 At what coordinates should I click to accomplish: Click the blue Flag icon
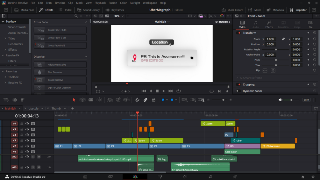pyautogui.click(x=163, y=100)
